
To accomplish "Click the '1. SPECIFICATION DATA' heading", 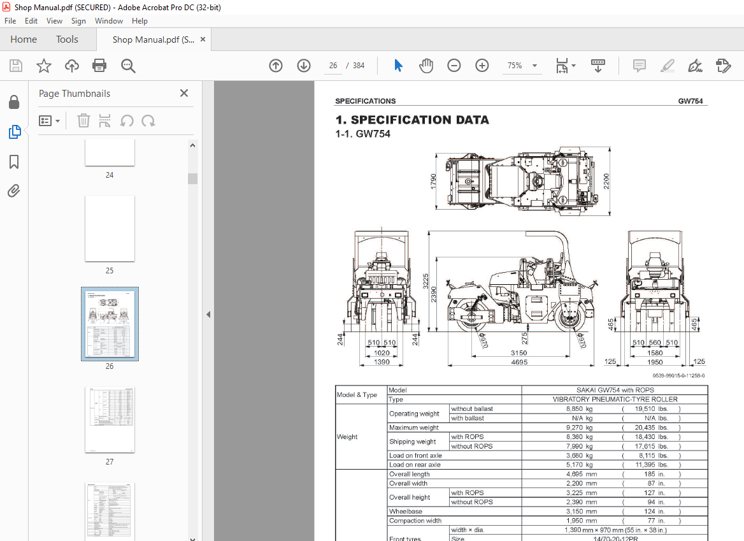I will coord(412,120).
